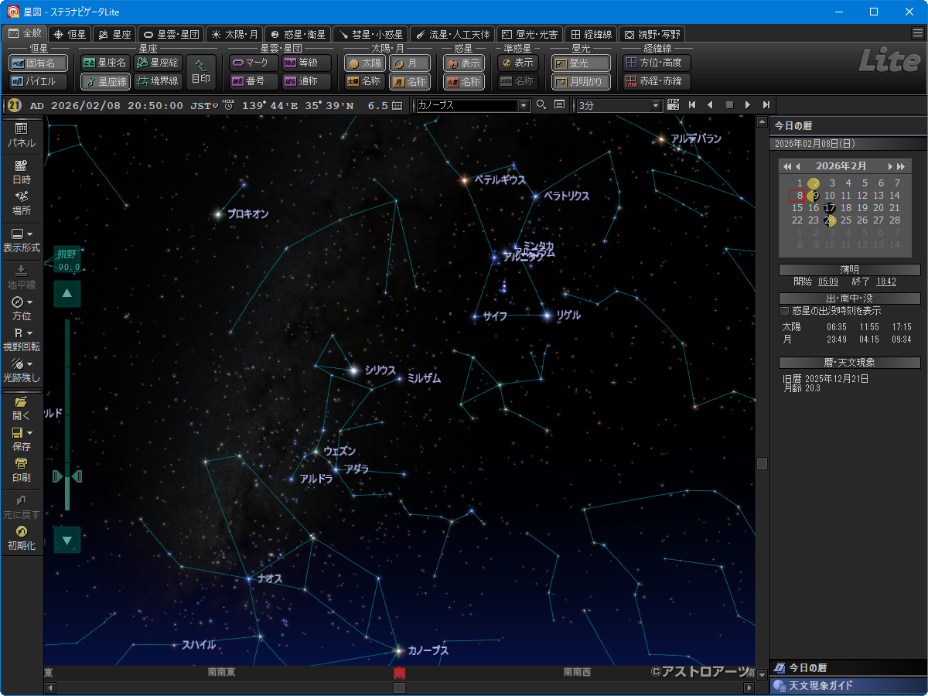Screen dimensions: 928x696
Task: Open the 3分 time step dropdown
Action: coord(657,105)
